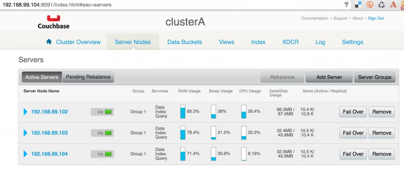Click the 32.5MB / 45.9MB disk value
The height and width of the screenshot is (171, 404).
click(285, 154)
